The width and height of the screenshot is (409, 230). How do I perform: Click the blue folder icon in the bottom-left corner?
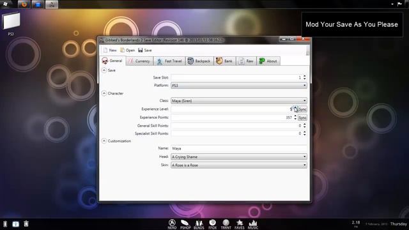tap(15, 224)
